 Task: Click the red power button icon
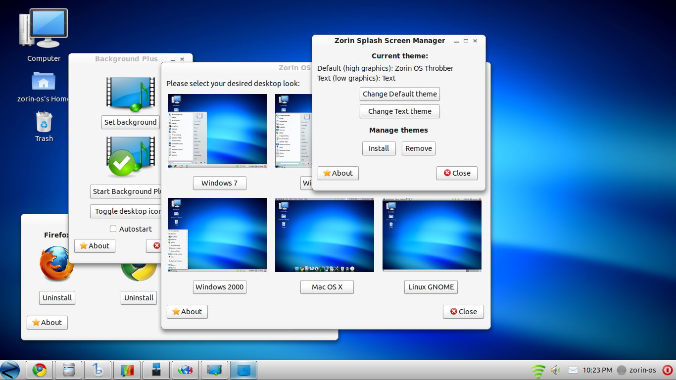667,370
